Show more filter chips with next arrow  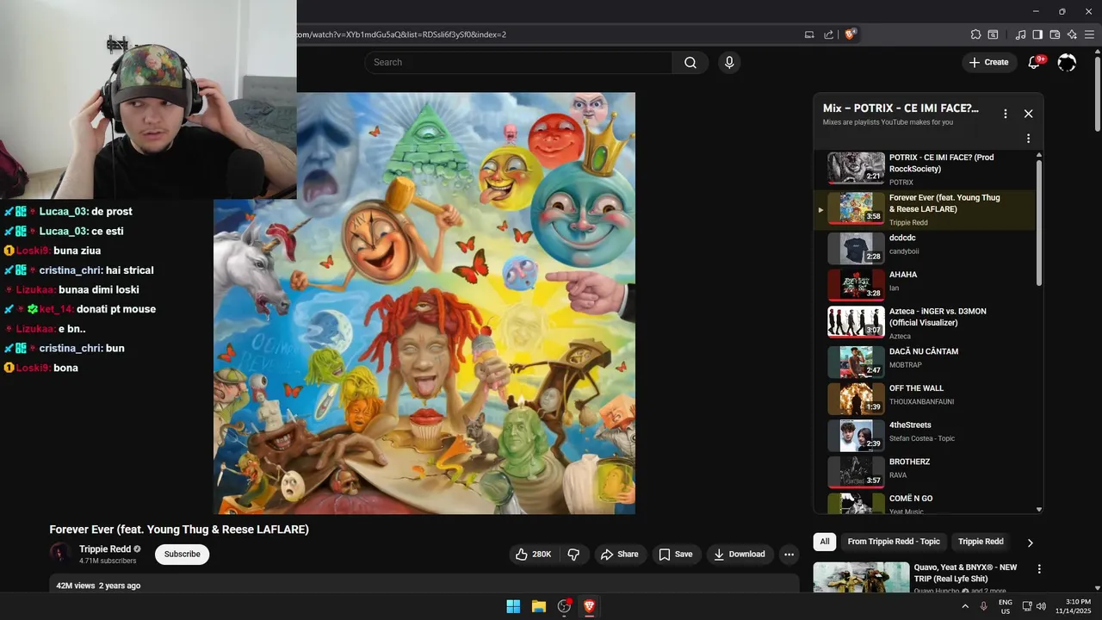pyautogui.click(x=1030, y=542)
